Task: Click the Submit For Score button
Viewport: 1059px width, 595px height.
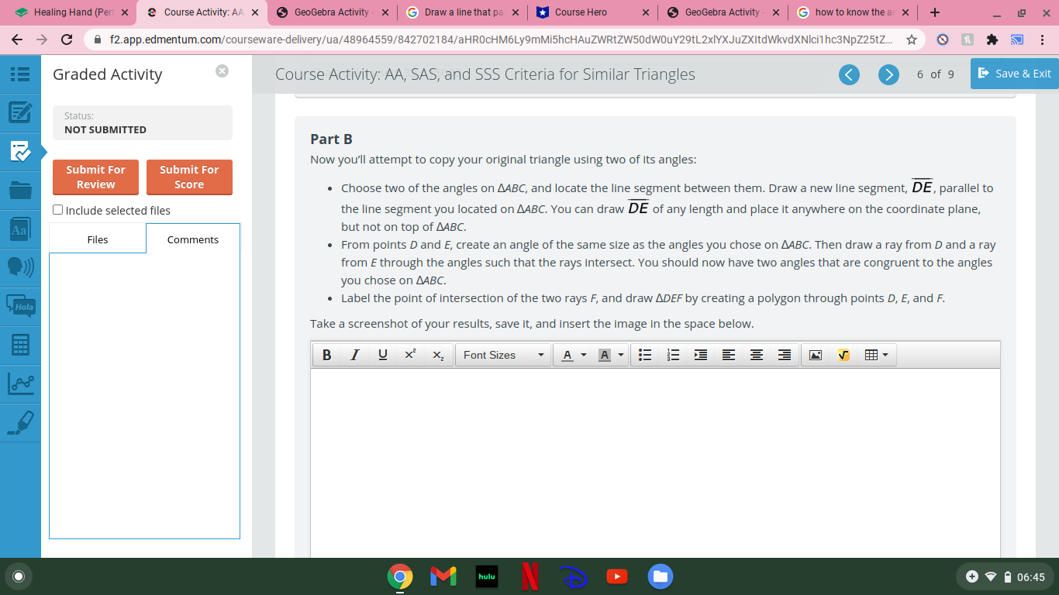Action: point(189,177)
